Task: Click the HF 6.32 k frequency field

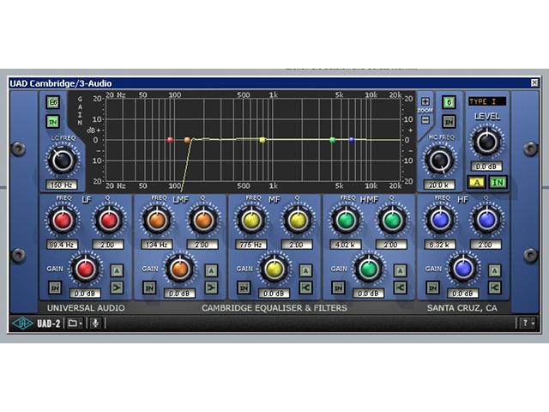Action: pyautogui.click(x=440, y=245)
